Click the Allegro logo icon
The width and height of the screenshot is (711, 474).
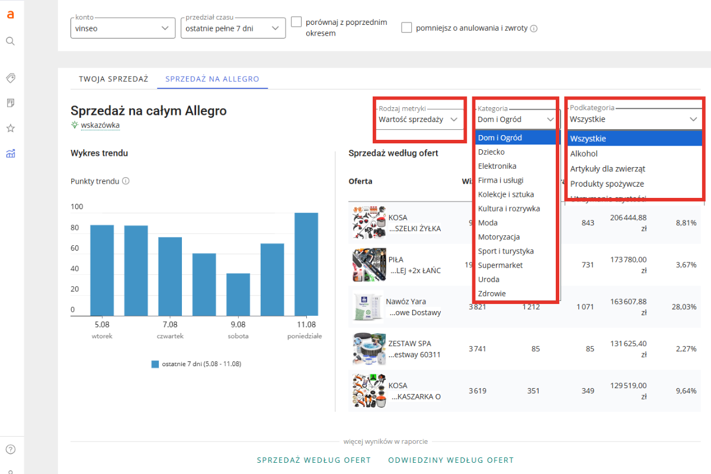[x=10, y=15]
